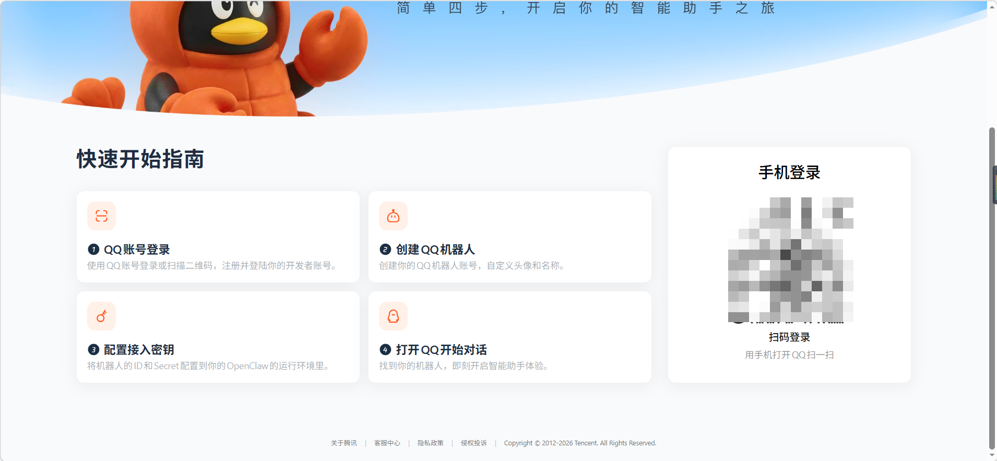Viewport: 997px width, 461px height.
Task: Click the QR code for mobile login
Action: pyautogui.click(x=790, y=259)
